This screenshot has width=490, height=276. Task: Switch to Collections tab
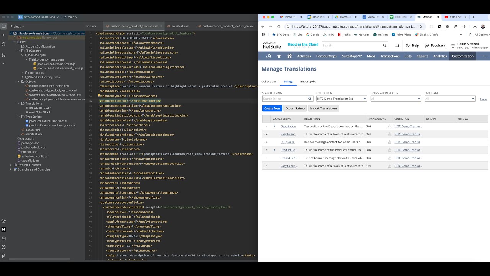point(269,81)
